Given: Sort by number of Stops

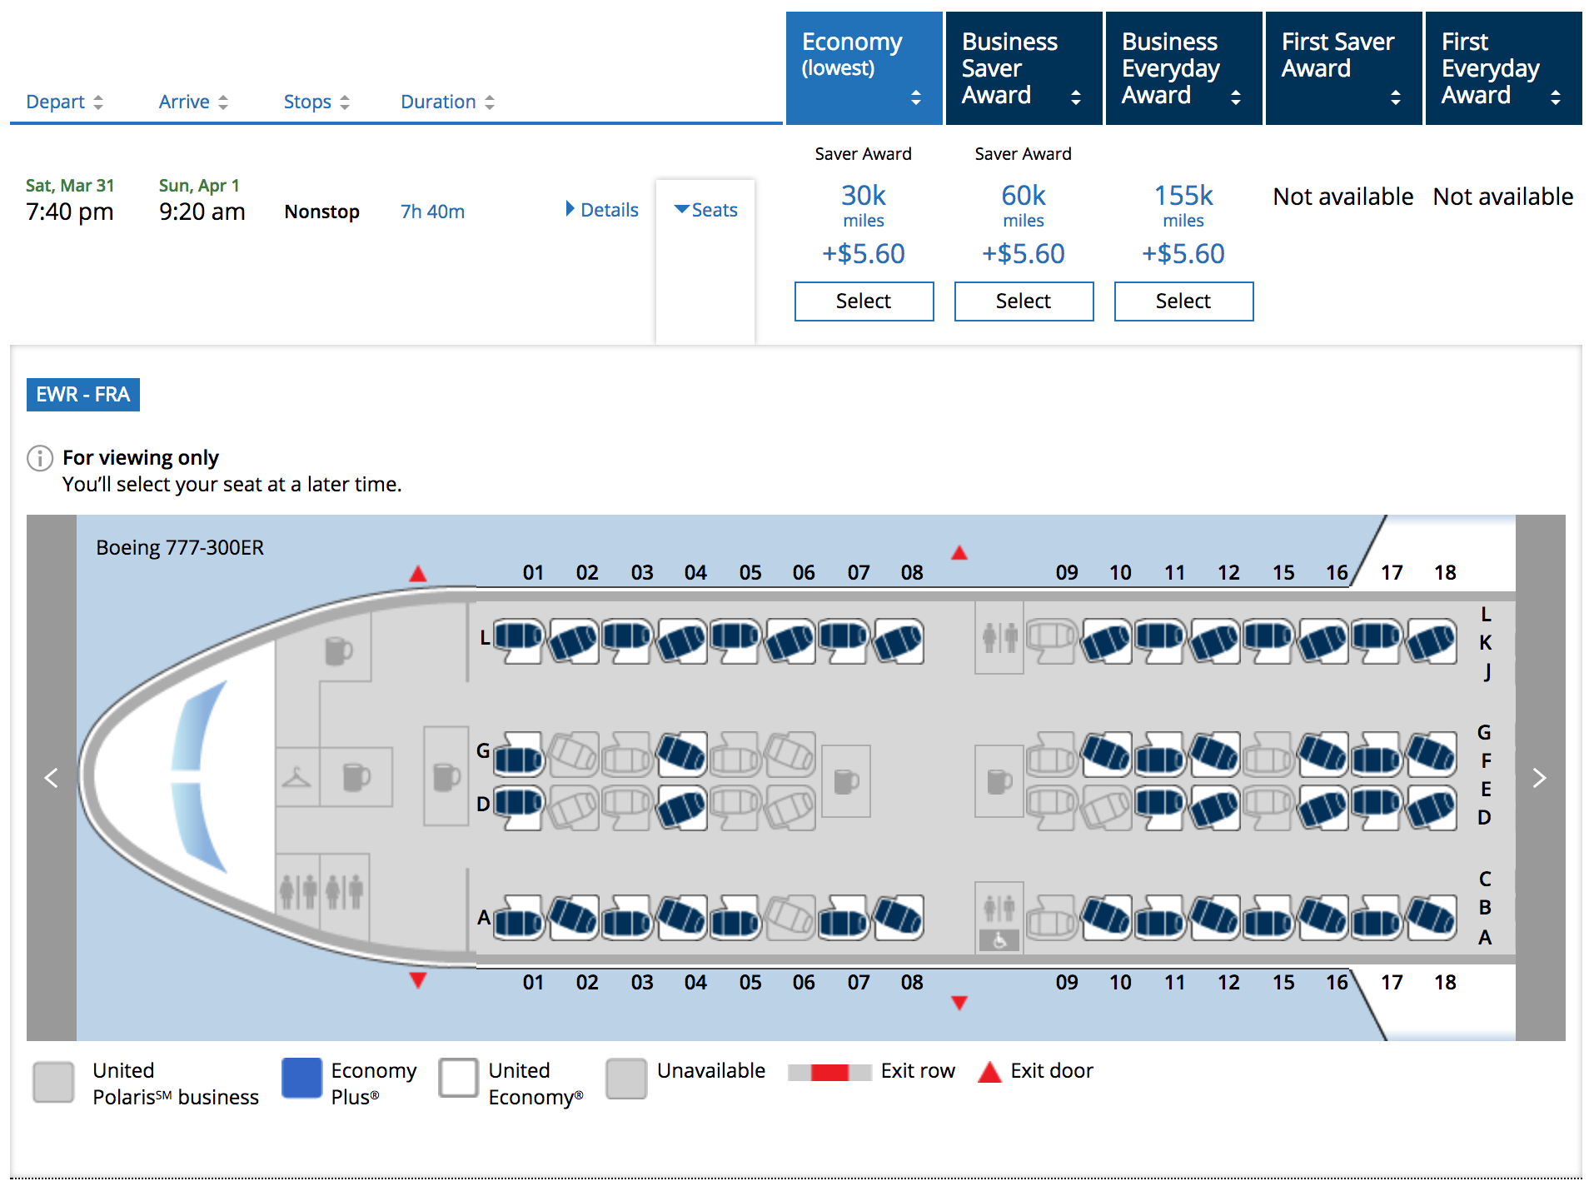Looking at the screenshot, I should [x=316, y=102].
